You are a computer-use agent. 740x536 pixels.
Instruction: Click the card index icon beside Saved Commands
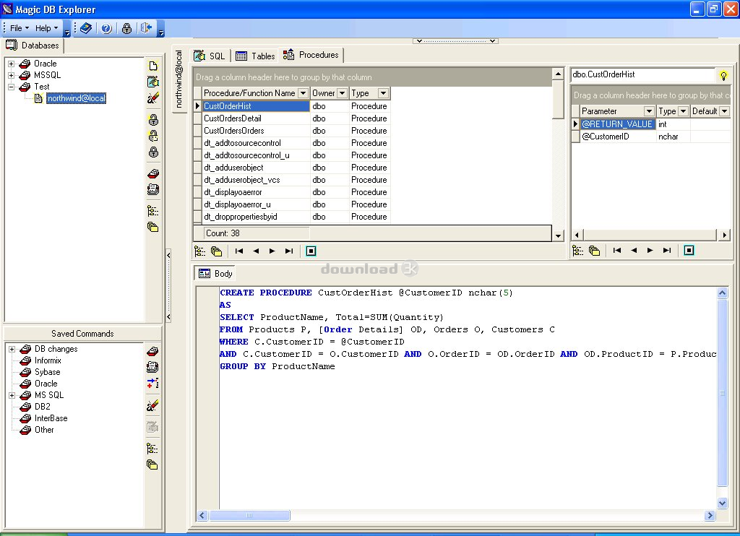[x=152, y=367]
